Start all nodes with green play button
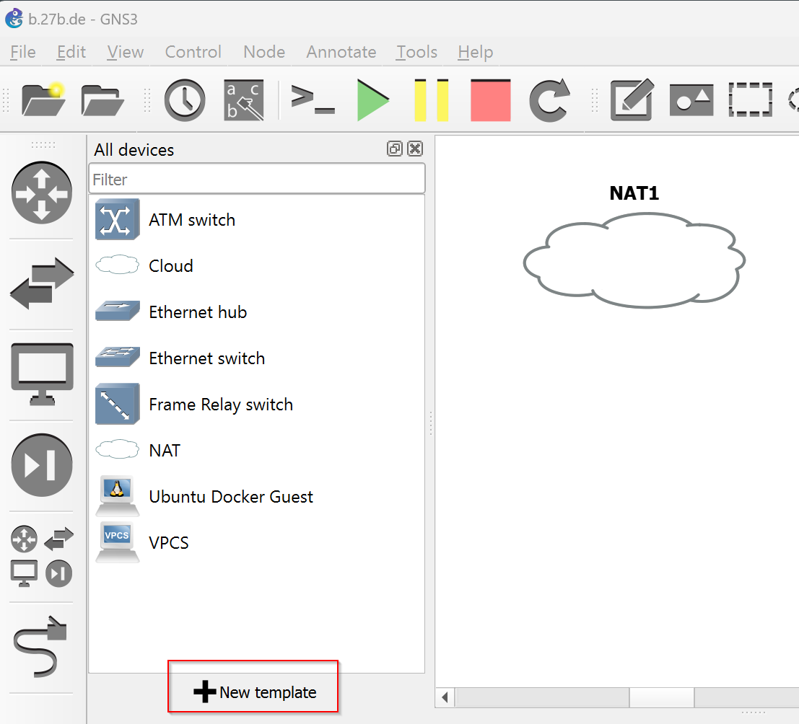 (373, 100)
